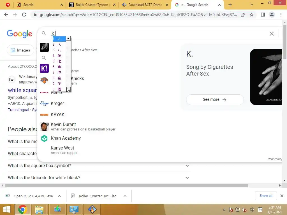Click the Kevin Durant thumbnail

coord(44,127)
